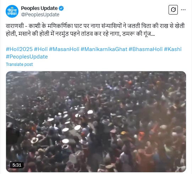Click the smoky top-left corner of video
Image resolution: width=192 pixels, height=174 pixels.
22,79
